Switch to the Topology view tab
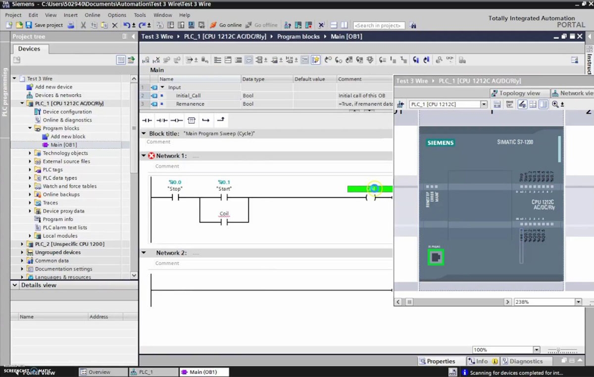Viewport: 594px width, 377px height. [519, 93]
